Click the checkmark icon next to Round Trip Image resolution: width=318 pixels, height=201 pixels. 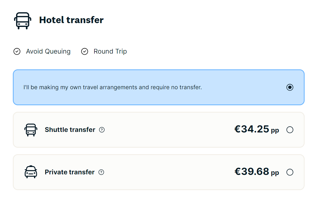85,51
